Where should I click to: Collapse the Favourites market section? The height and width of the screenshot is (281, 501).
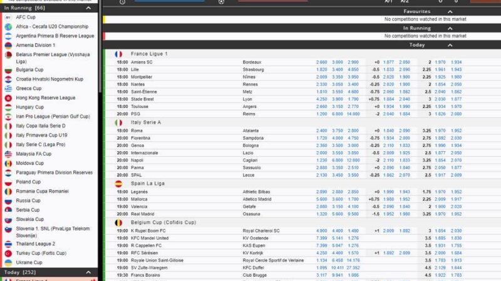pos(450,12)
